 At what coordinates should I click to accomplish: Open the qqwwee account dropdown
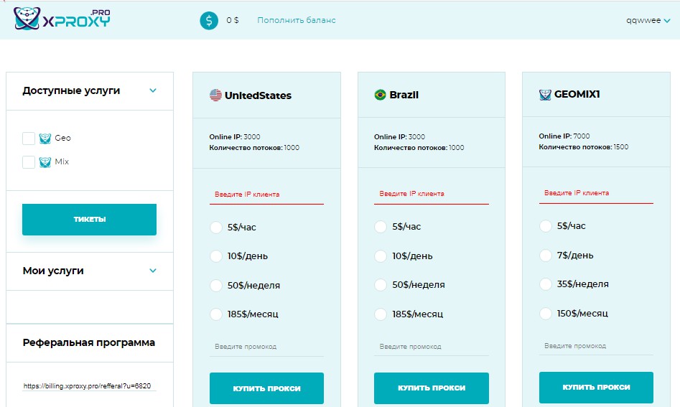coord(648,20)
